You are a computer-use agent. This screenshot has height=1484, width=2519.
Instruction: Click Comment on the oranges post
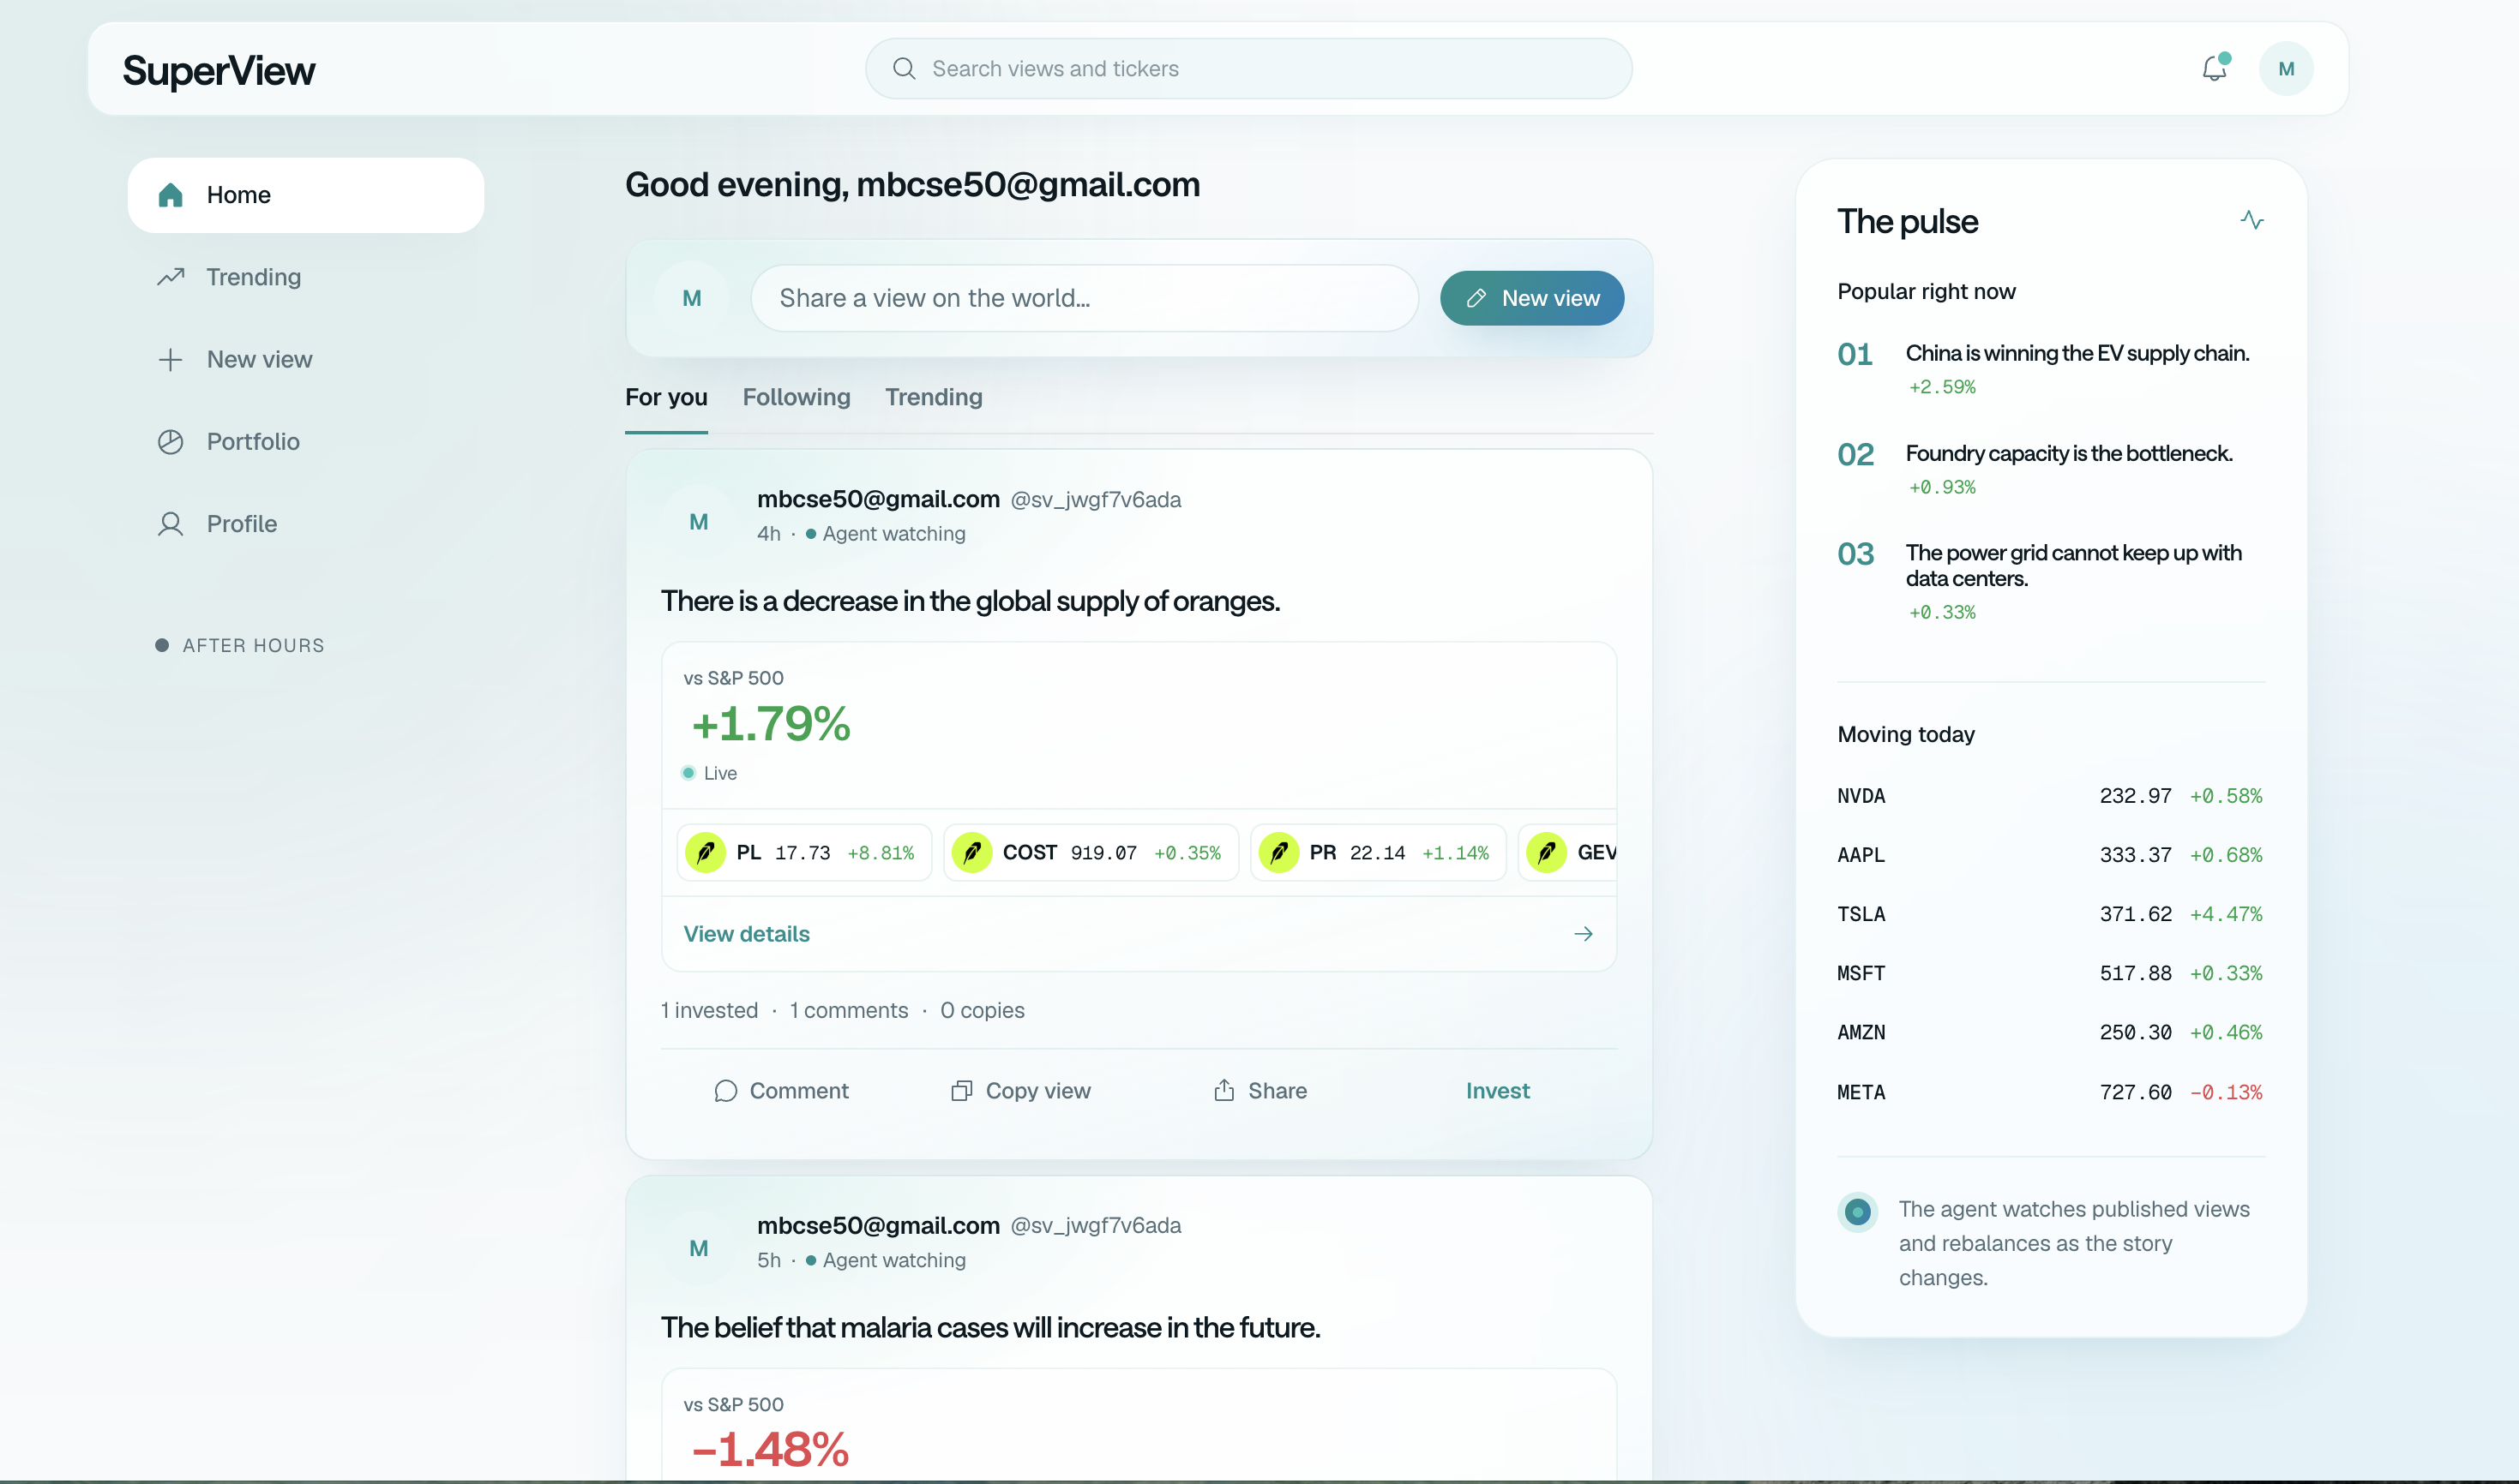click(781, 1090)
